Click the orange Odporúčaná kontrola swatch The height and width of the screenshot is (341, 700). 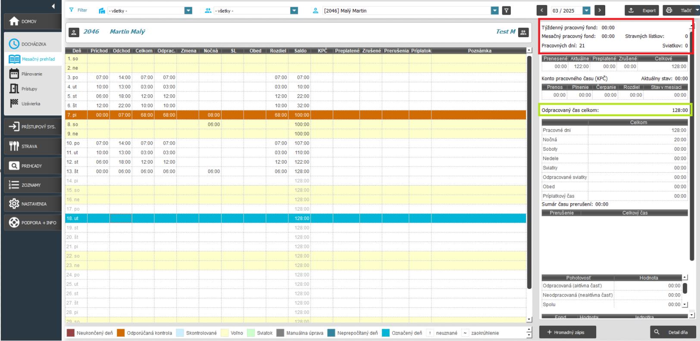[121, 333]
